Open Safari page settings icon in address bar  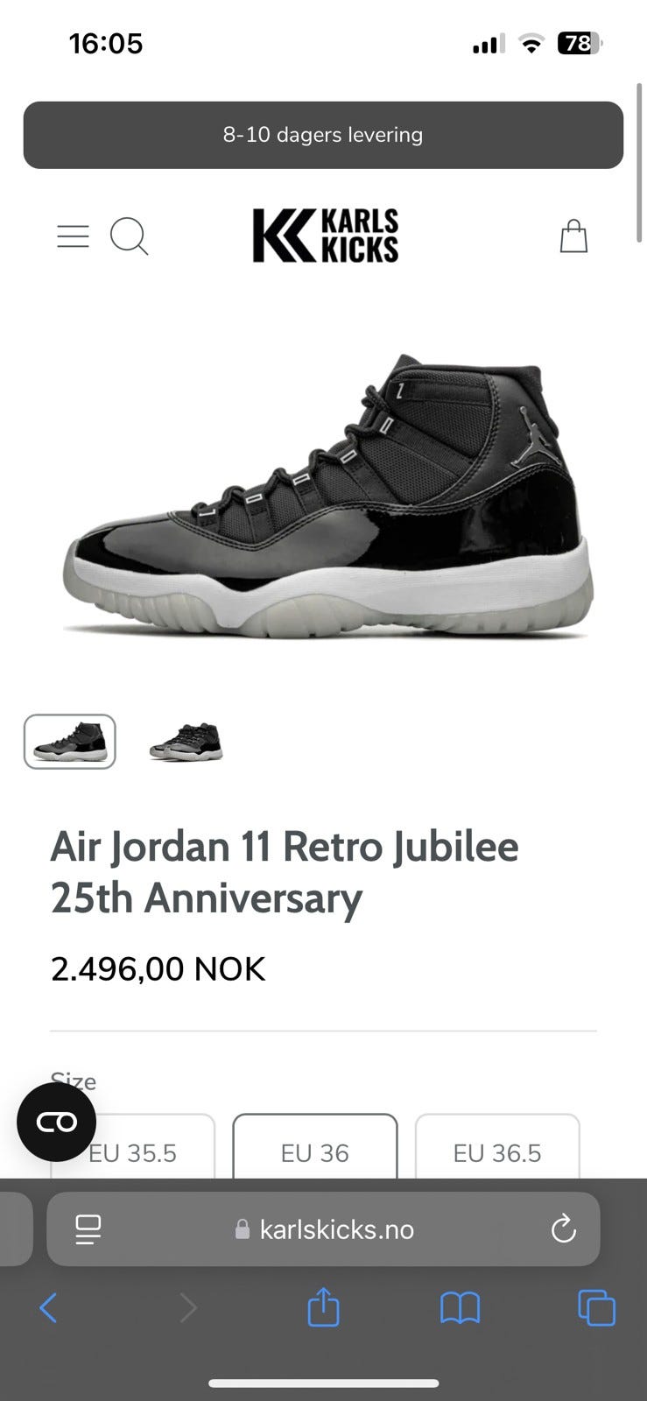(x=88, y=1229)
